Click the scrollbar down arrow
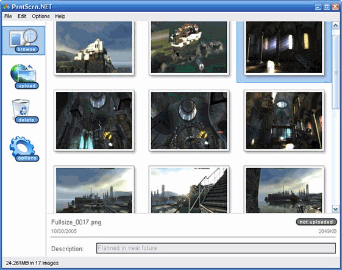The height and width of the screenshot is (270, 342). [x=335, y=209]
